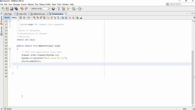
Task: Click the New File toolbar icon
Action: (x=3, y=9)
